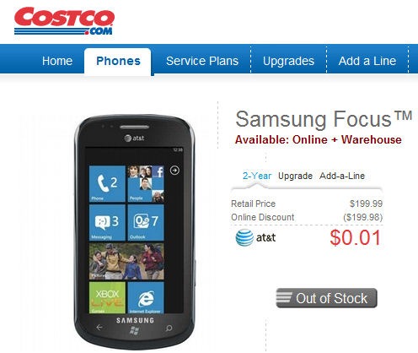418x353 pixels.
Task: Click the circled arrow on phone screen
Action: 174,171
